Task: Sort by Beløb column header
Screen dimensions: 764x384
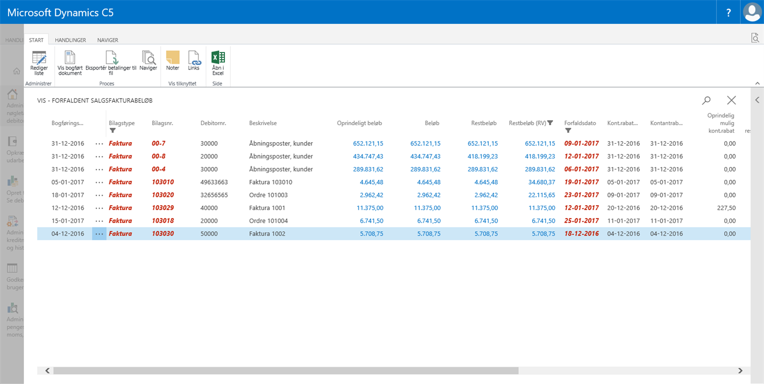Action: (431, 123)
